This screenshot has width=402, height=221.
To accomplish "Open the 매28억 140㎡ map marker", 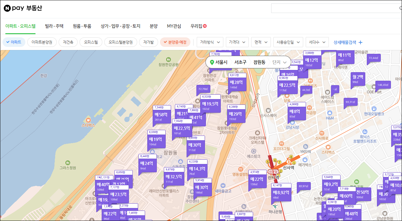I will (237, 84).
